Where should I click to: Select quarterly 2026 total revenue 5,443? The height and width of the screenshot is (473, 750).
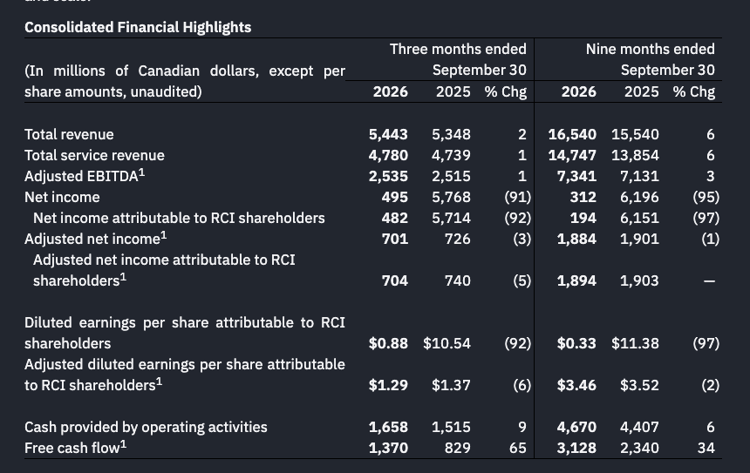pos(388,134)
